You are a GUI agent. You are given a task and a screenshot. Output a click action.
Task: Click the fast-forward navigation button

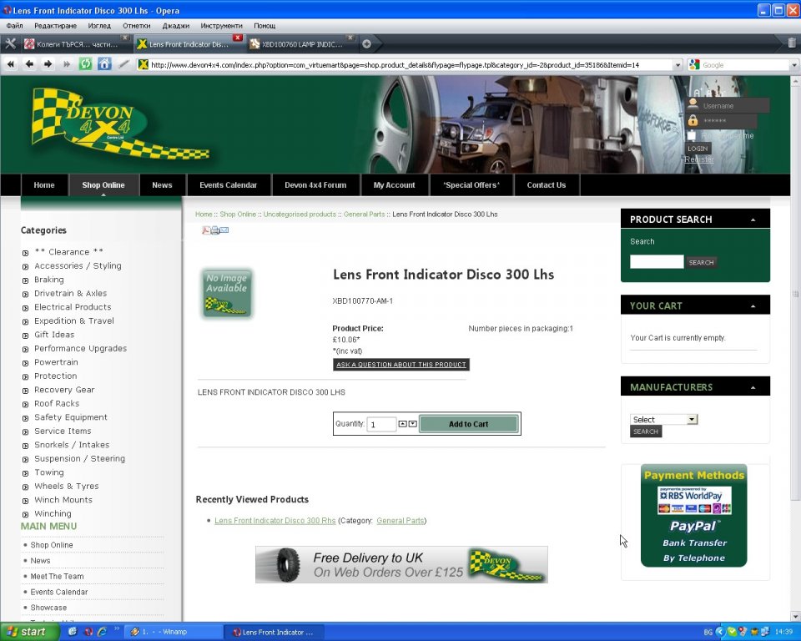coord(67,64)
